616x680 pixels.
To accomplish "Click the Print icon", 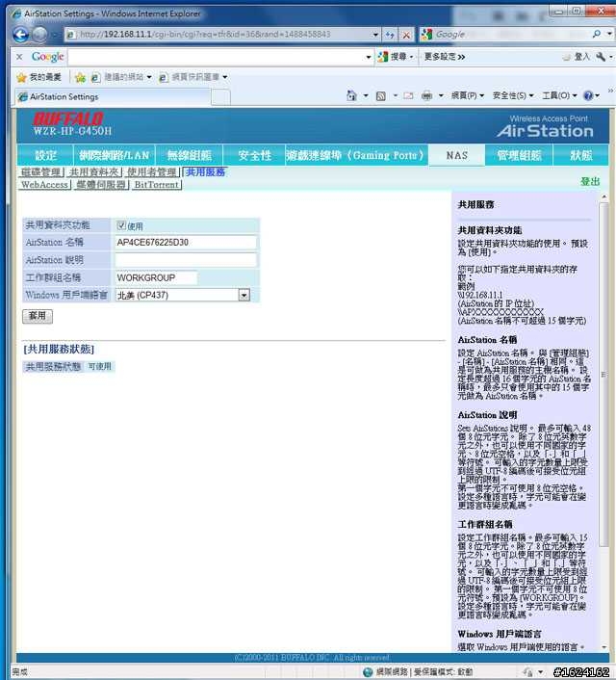I will pyautogui.click(x=427, y=96).
